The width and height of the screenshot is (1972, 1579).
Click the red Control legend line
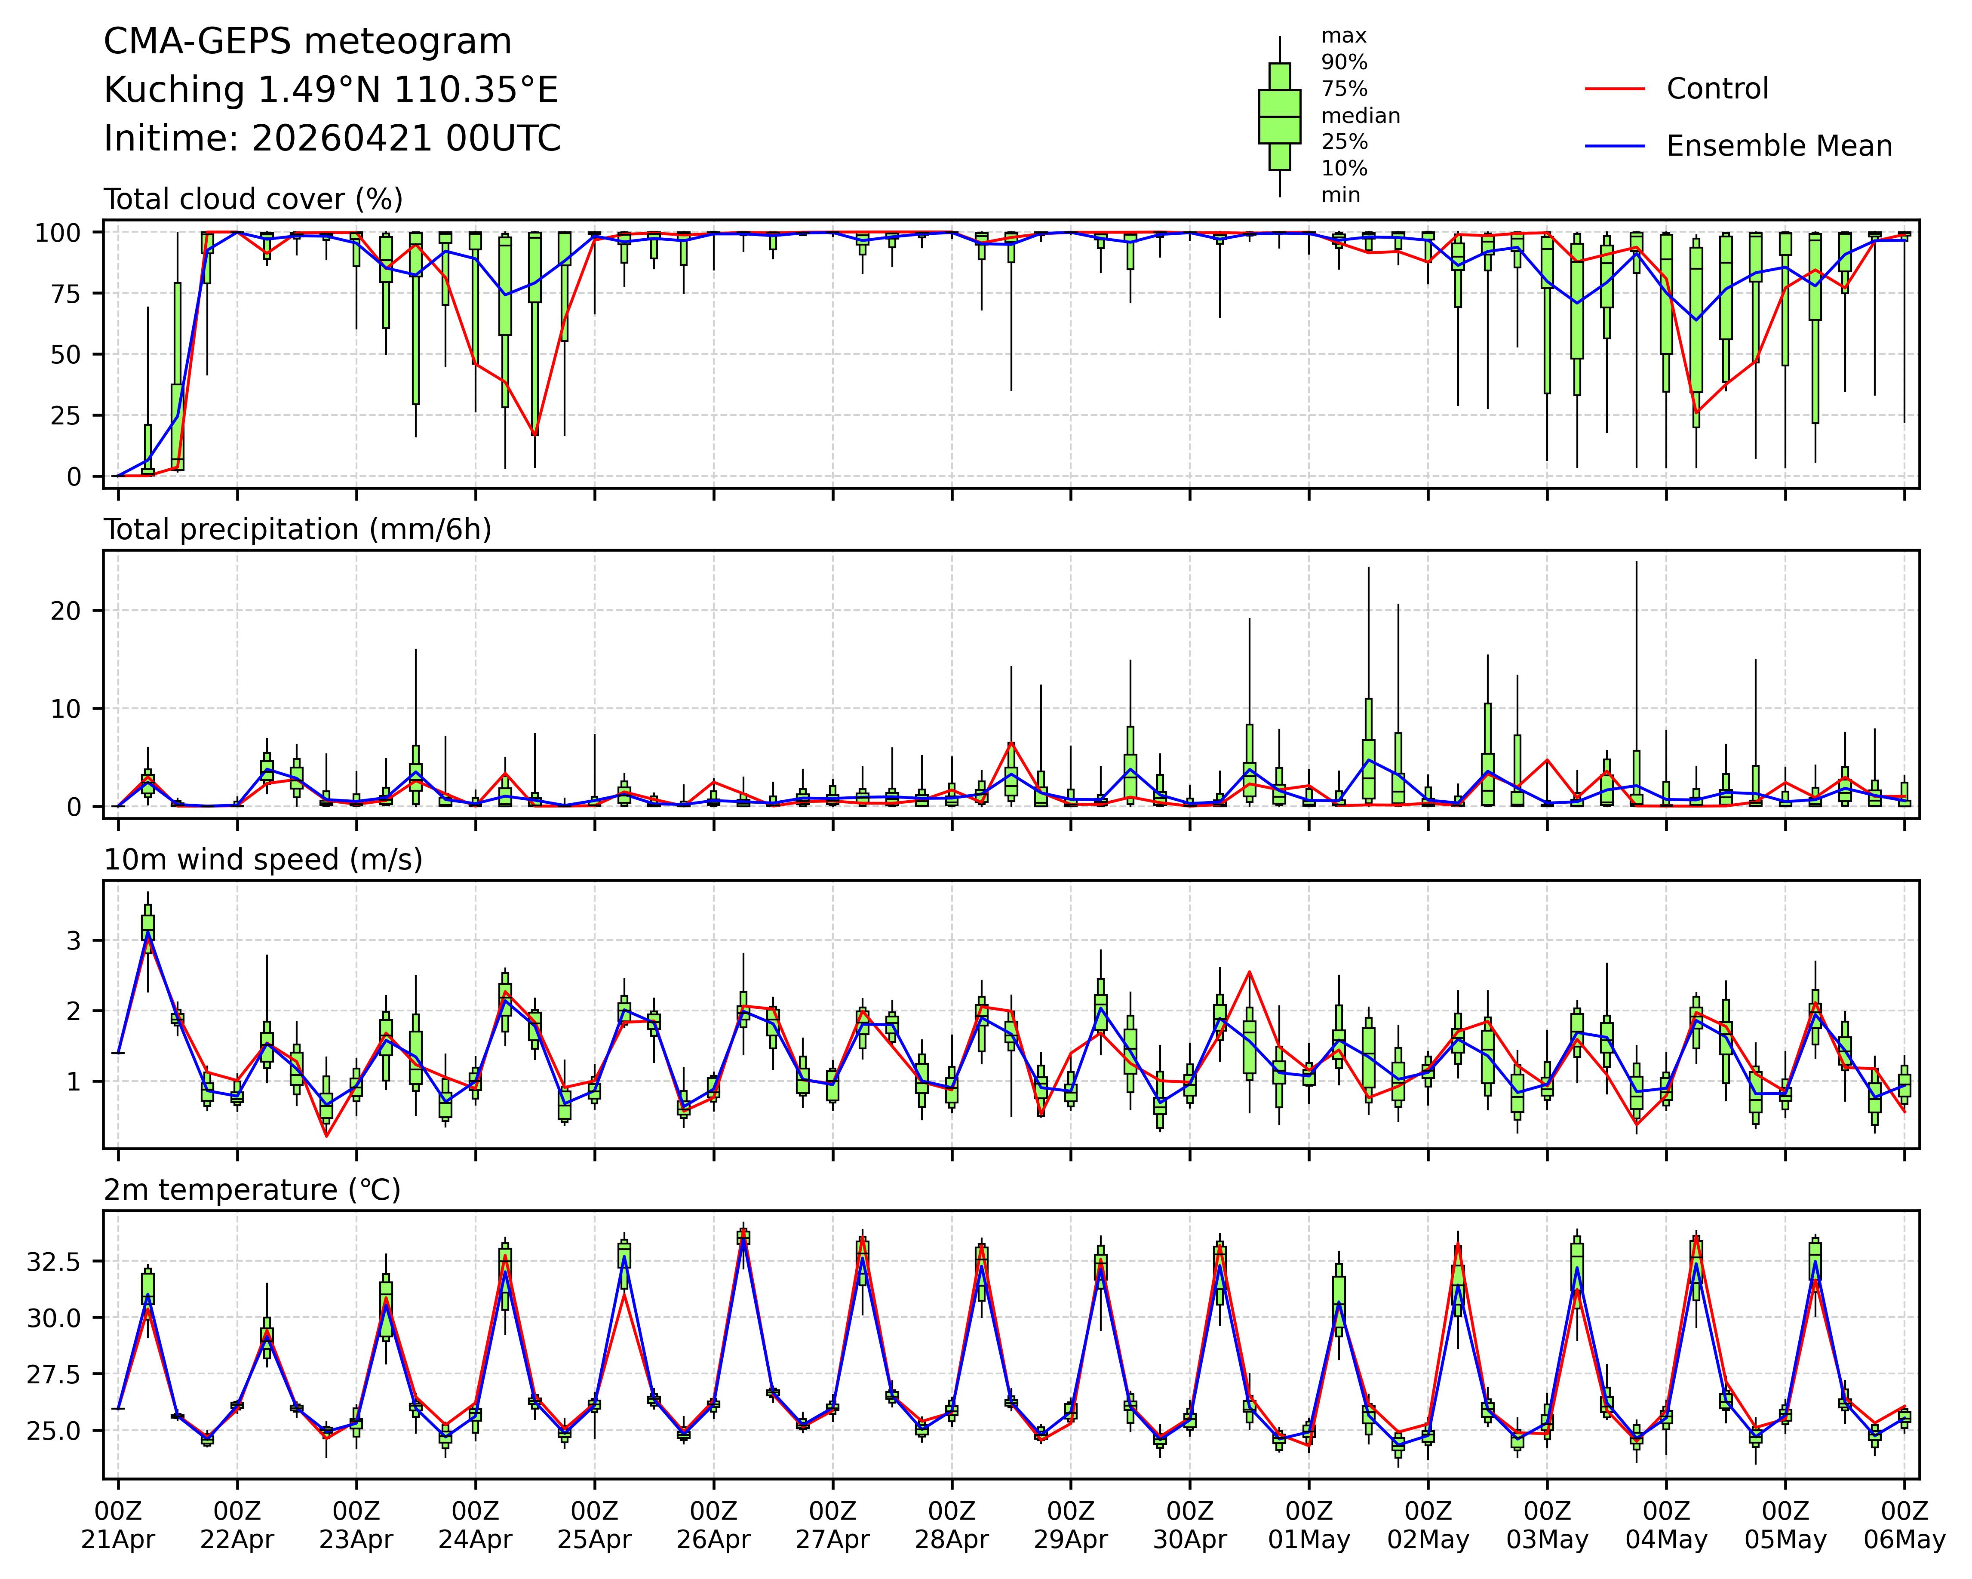coord(1614,89)
